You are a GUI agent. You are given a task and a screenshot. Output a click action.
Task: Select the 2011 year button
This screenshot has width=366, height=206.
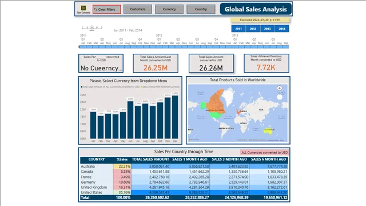[238, 29]
